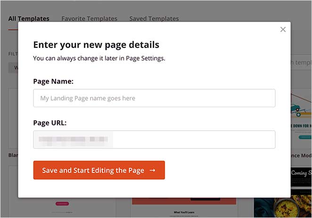Select the What You'll Learn template

pyautogui.click(x=184, y=208)
